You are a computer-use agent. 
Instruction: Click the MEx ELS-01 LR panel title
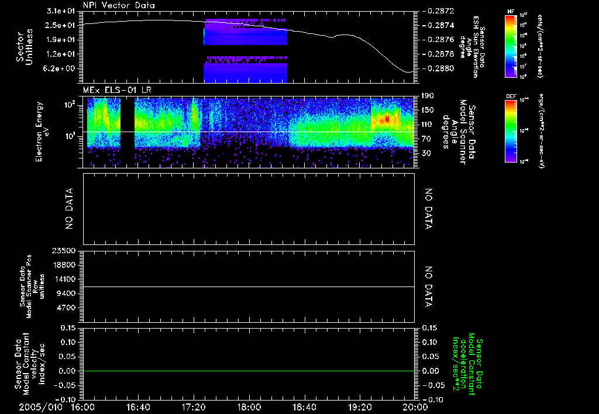click(117, 90)
